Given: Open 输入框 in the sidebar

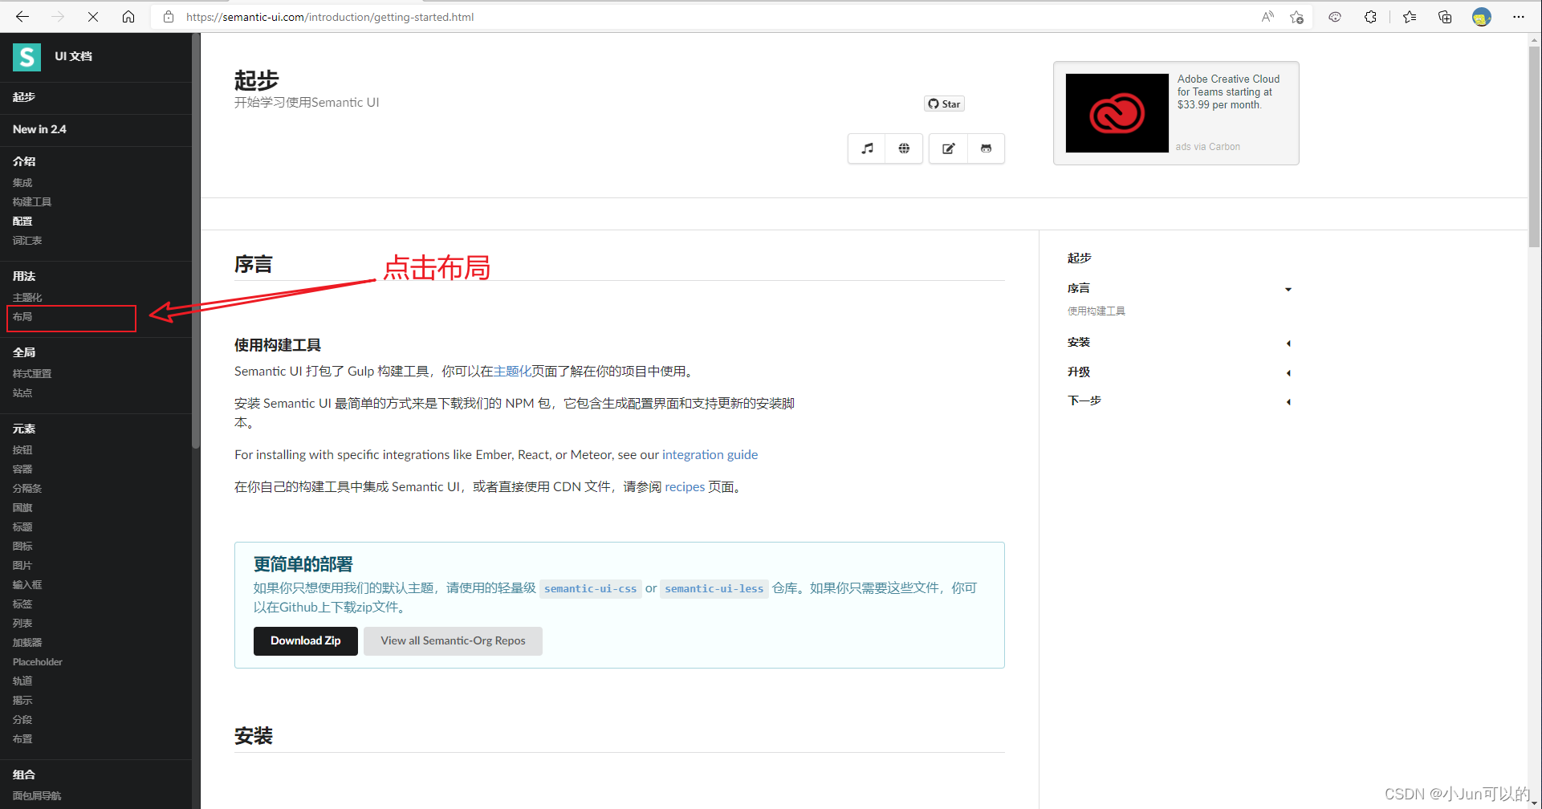Looking at the screenshot, I should (x=27, y=585).
